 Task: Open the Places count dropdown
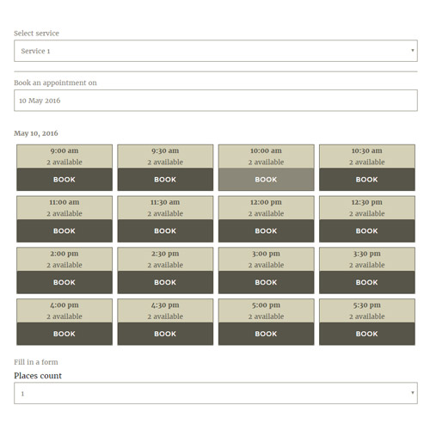(x=216, y=393)
